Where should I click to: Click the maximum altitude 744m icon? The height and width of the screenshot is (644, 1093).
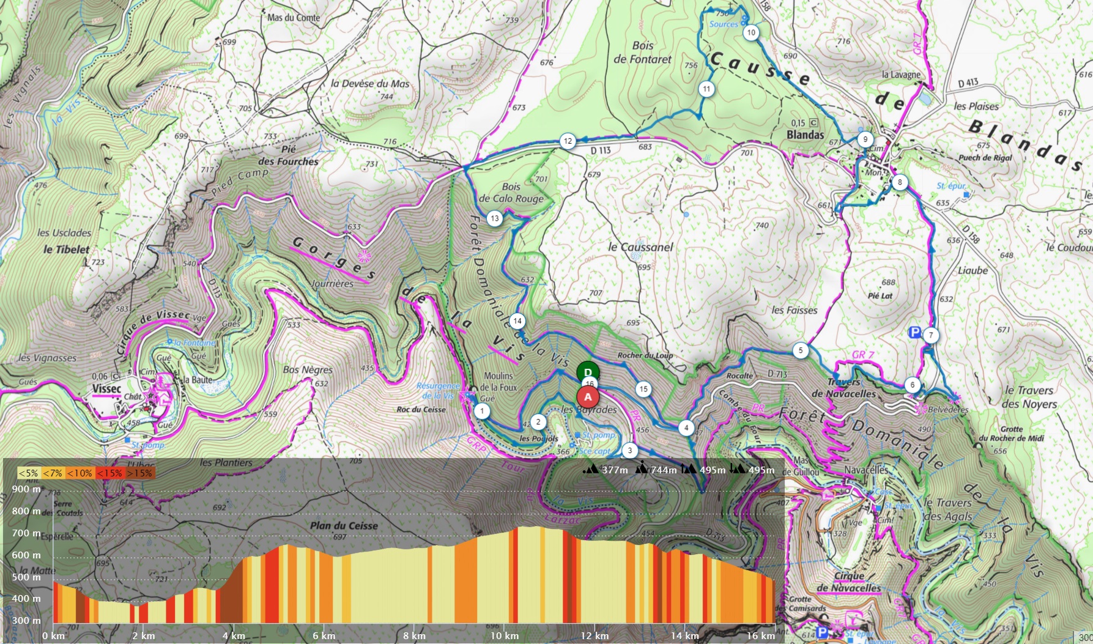(x=642, y=470)
